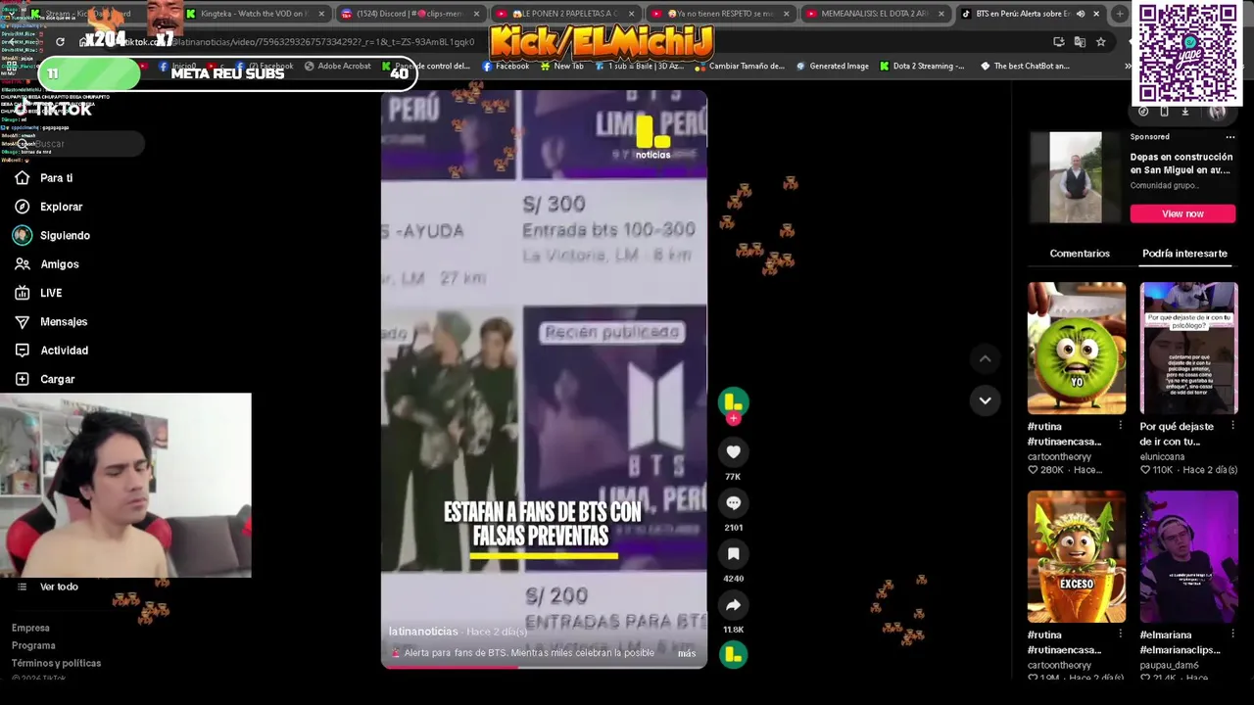The width and height of the screenshot is (1254, 705).
Task: Open the EXCESO mug character video thumbnail
Action: coord(1076,556)
